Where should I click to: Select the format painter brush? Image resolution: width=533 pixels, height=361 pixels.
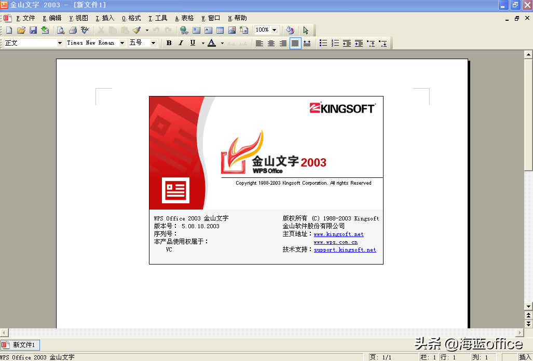tap(136, 30)
